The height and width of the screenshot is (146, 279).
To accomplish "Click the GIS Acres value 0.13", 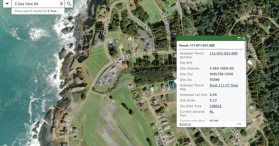I will click(213, 100).
